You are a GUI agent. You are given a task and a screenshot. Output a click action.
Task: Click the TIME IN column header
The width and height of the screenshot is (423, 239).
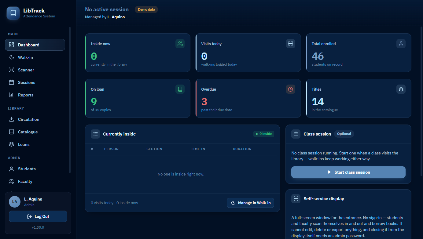click(x=198, y=149)
